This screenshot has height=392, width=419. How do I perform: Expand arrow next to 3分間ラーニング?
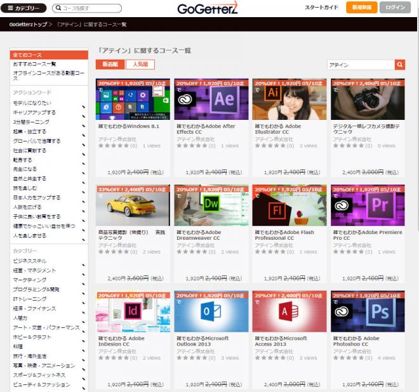pos(84,126)
